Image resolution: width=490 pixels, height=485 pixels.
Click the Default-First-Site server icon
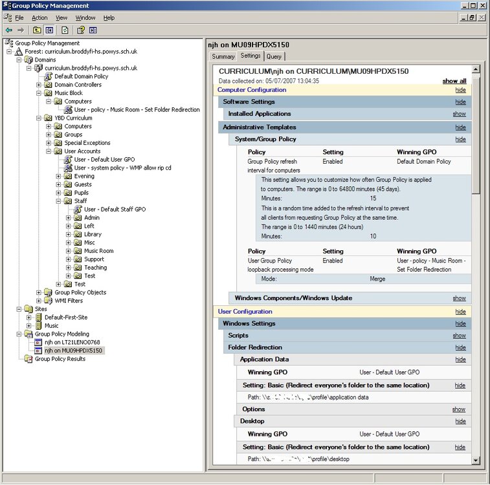click(x=38, y=318)
